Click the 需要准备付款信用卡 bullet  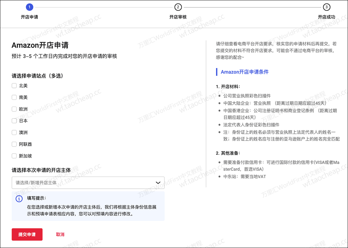[x=281, y=166]
